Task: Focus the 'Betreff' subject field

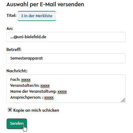Action: click(x=66, y=58)
